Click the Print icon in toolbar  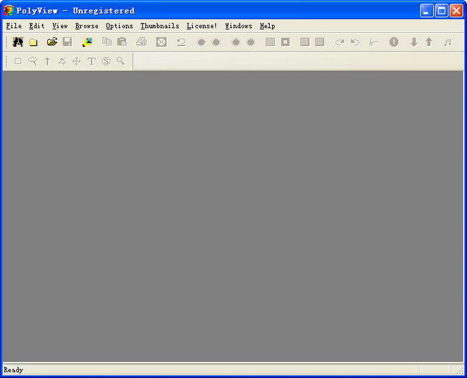(x=141, y=42)
